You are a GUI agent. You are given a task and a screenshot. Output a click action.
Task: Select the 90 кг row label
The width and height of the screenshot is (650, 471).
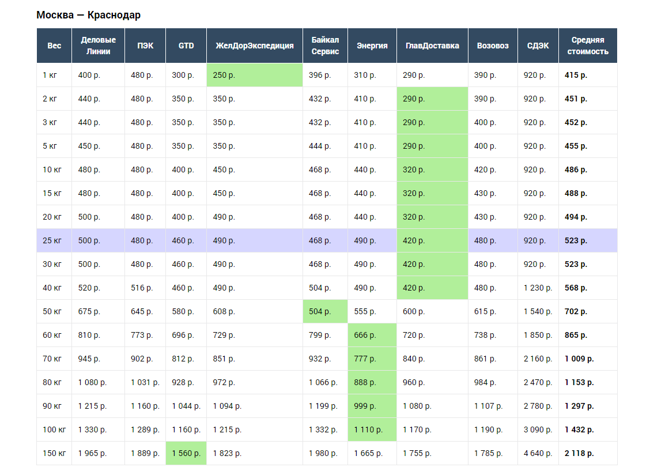tap(52, 406)
